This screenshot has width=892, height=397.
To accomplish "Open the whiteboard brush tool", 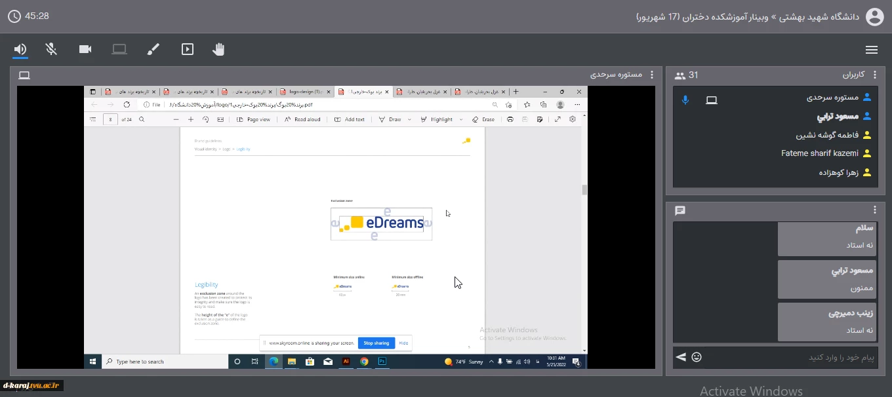I will pyautogui.click(x=153, y=49).
